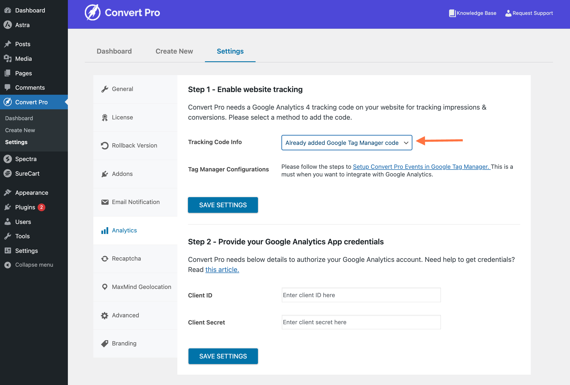Viewport: 570px width, 385px height.
Task: Click the Users icon in sidebar
Action: click(x=8, y=222)
